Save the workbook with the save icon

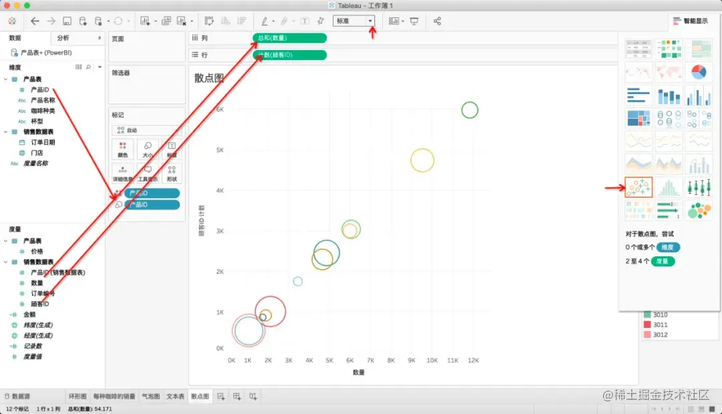click(68, 21)
